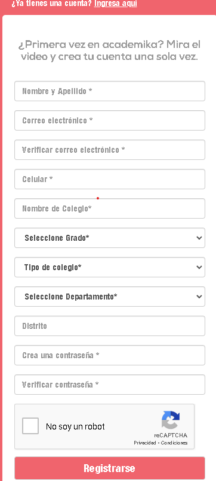Open the Tipo de colegio dropdown

pyautogui.click(x=110, y=267)
